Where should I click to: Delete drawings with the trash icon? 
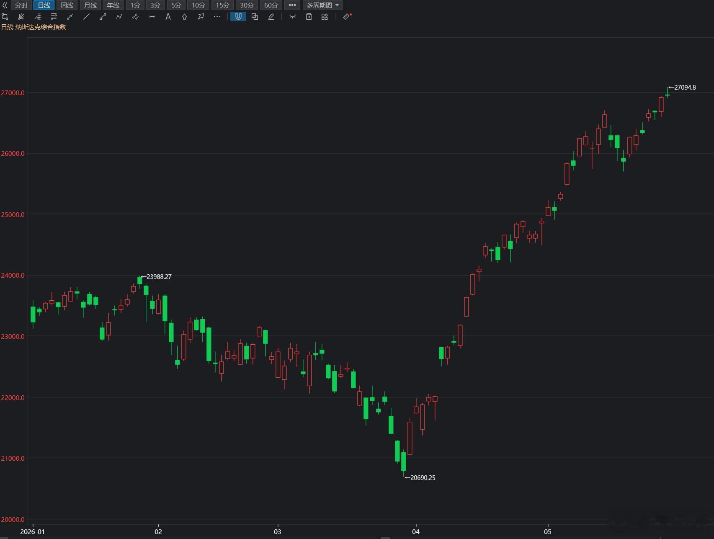click(x=309, y=17)
